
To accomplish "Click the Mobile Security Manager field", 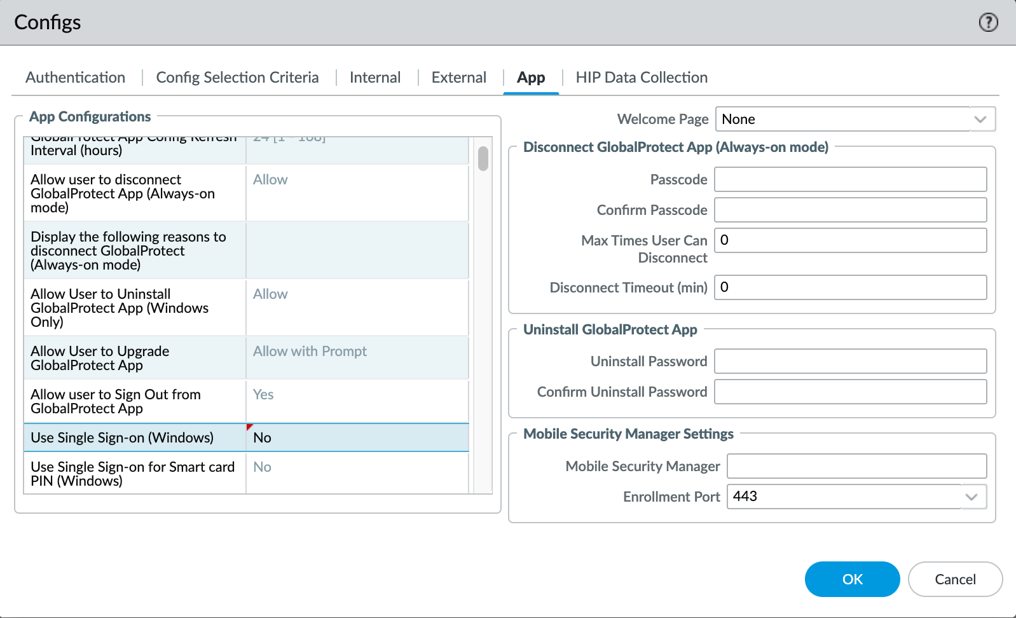I will (x=857, y=466).
